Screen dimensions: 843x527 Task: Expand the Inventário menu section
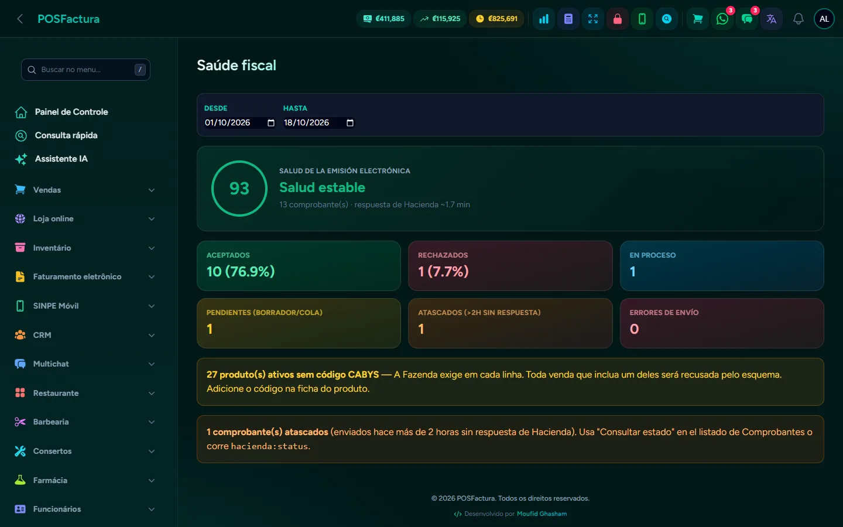click(85, 248)
